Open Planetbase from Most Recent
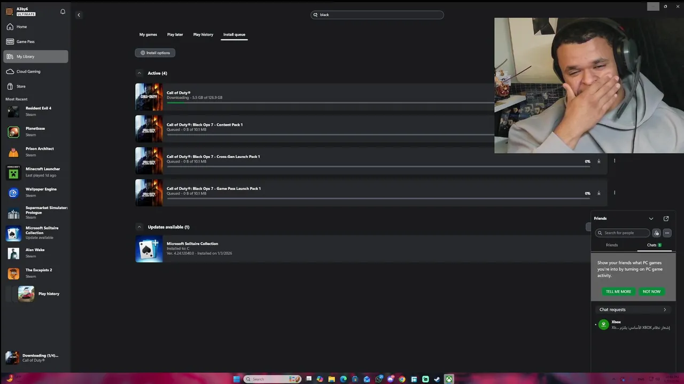The width and height of the screenshot is (684, 384). coord(36,132)
